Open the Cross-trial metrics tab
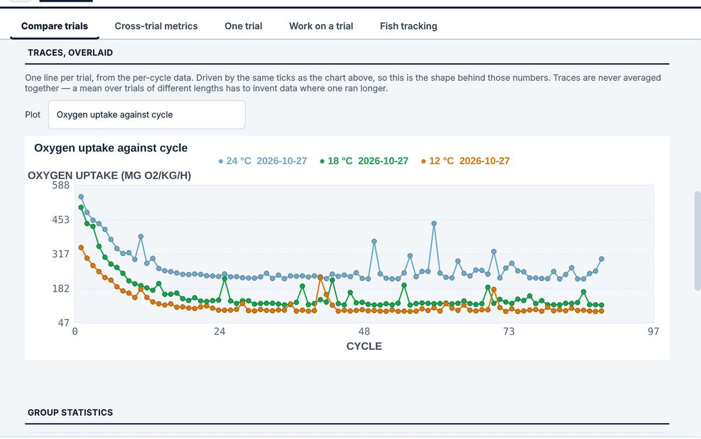 [x=156, y=26]
